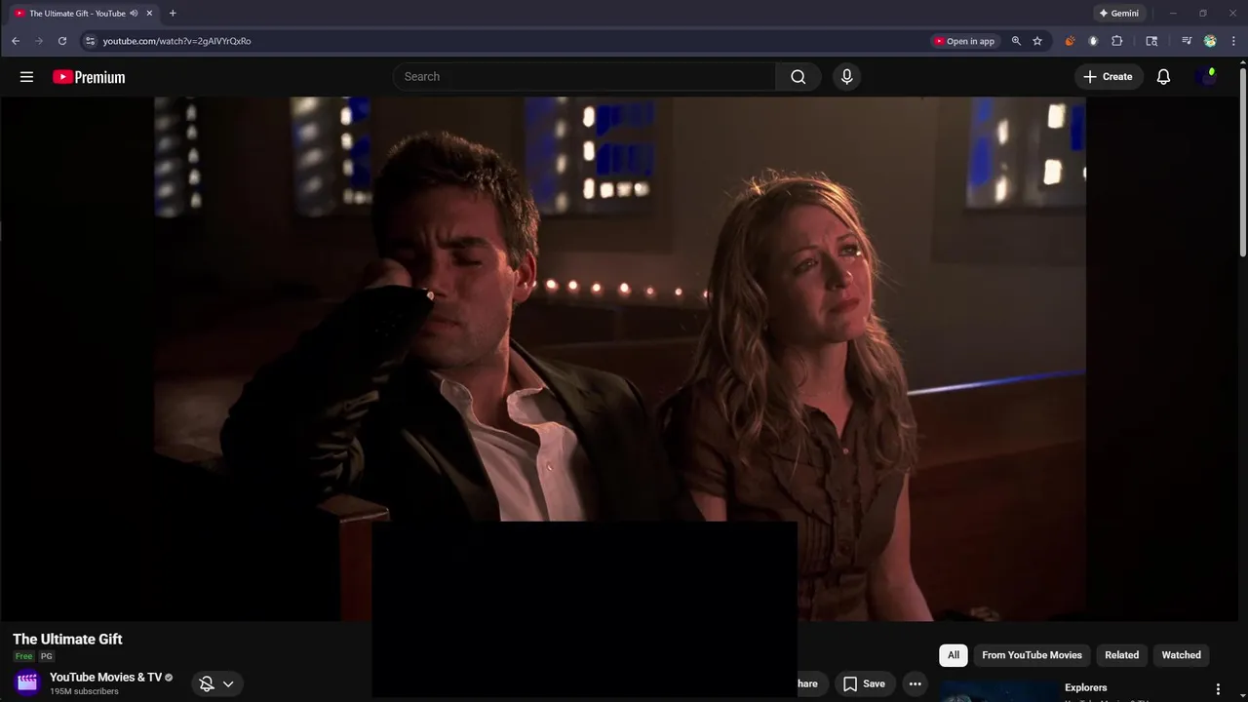Open more actions ellipsis button
The image size is (1248, 702).
pos(915,683)
